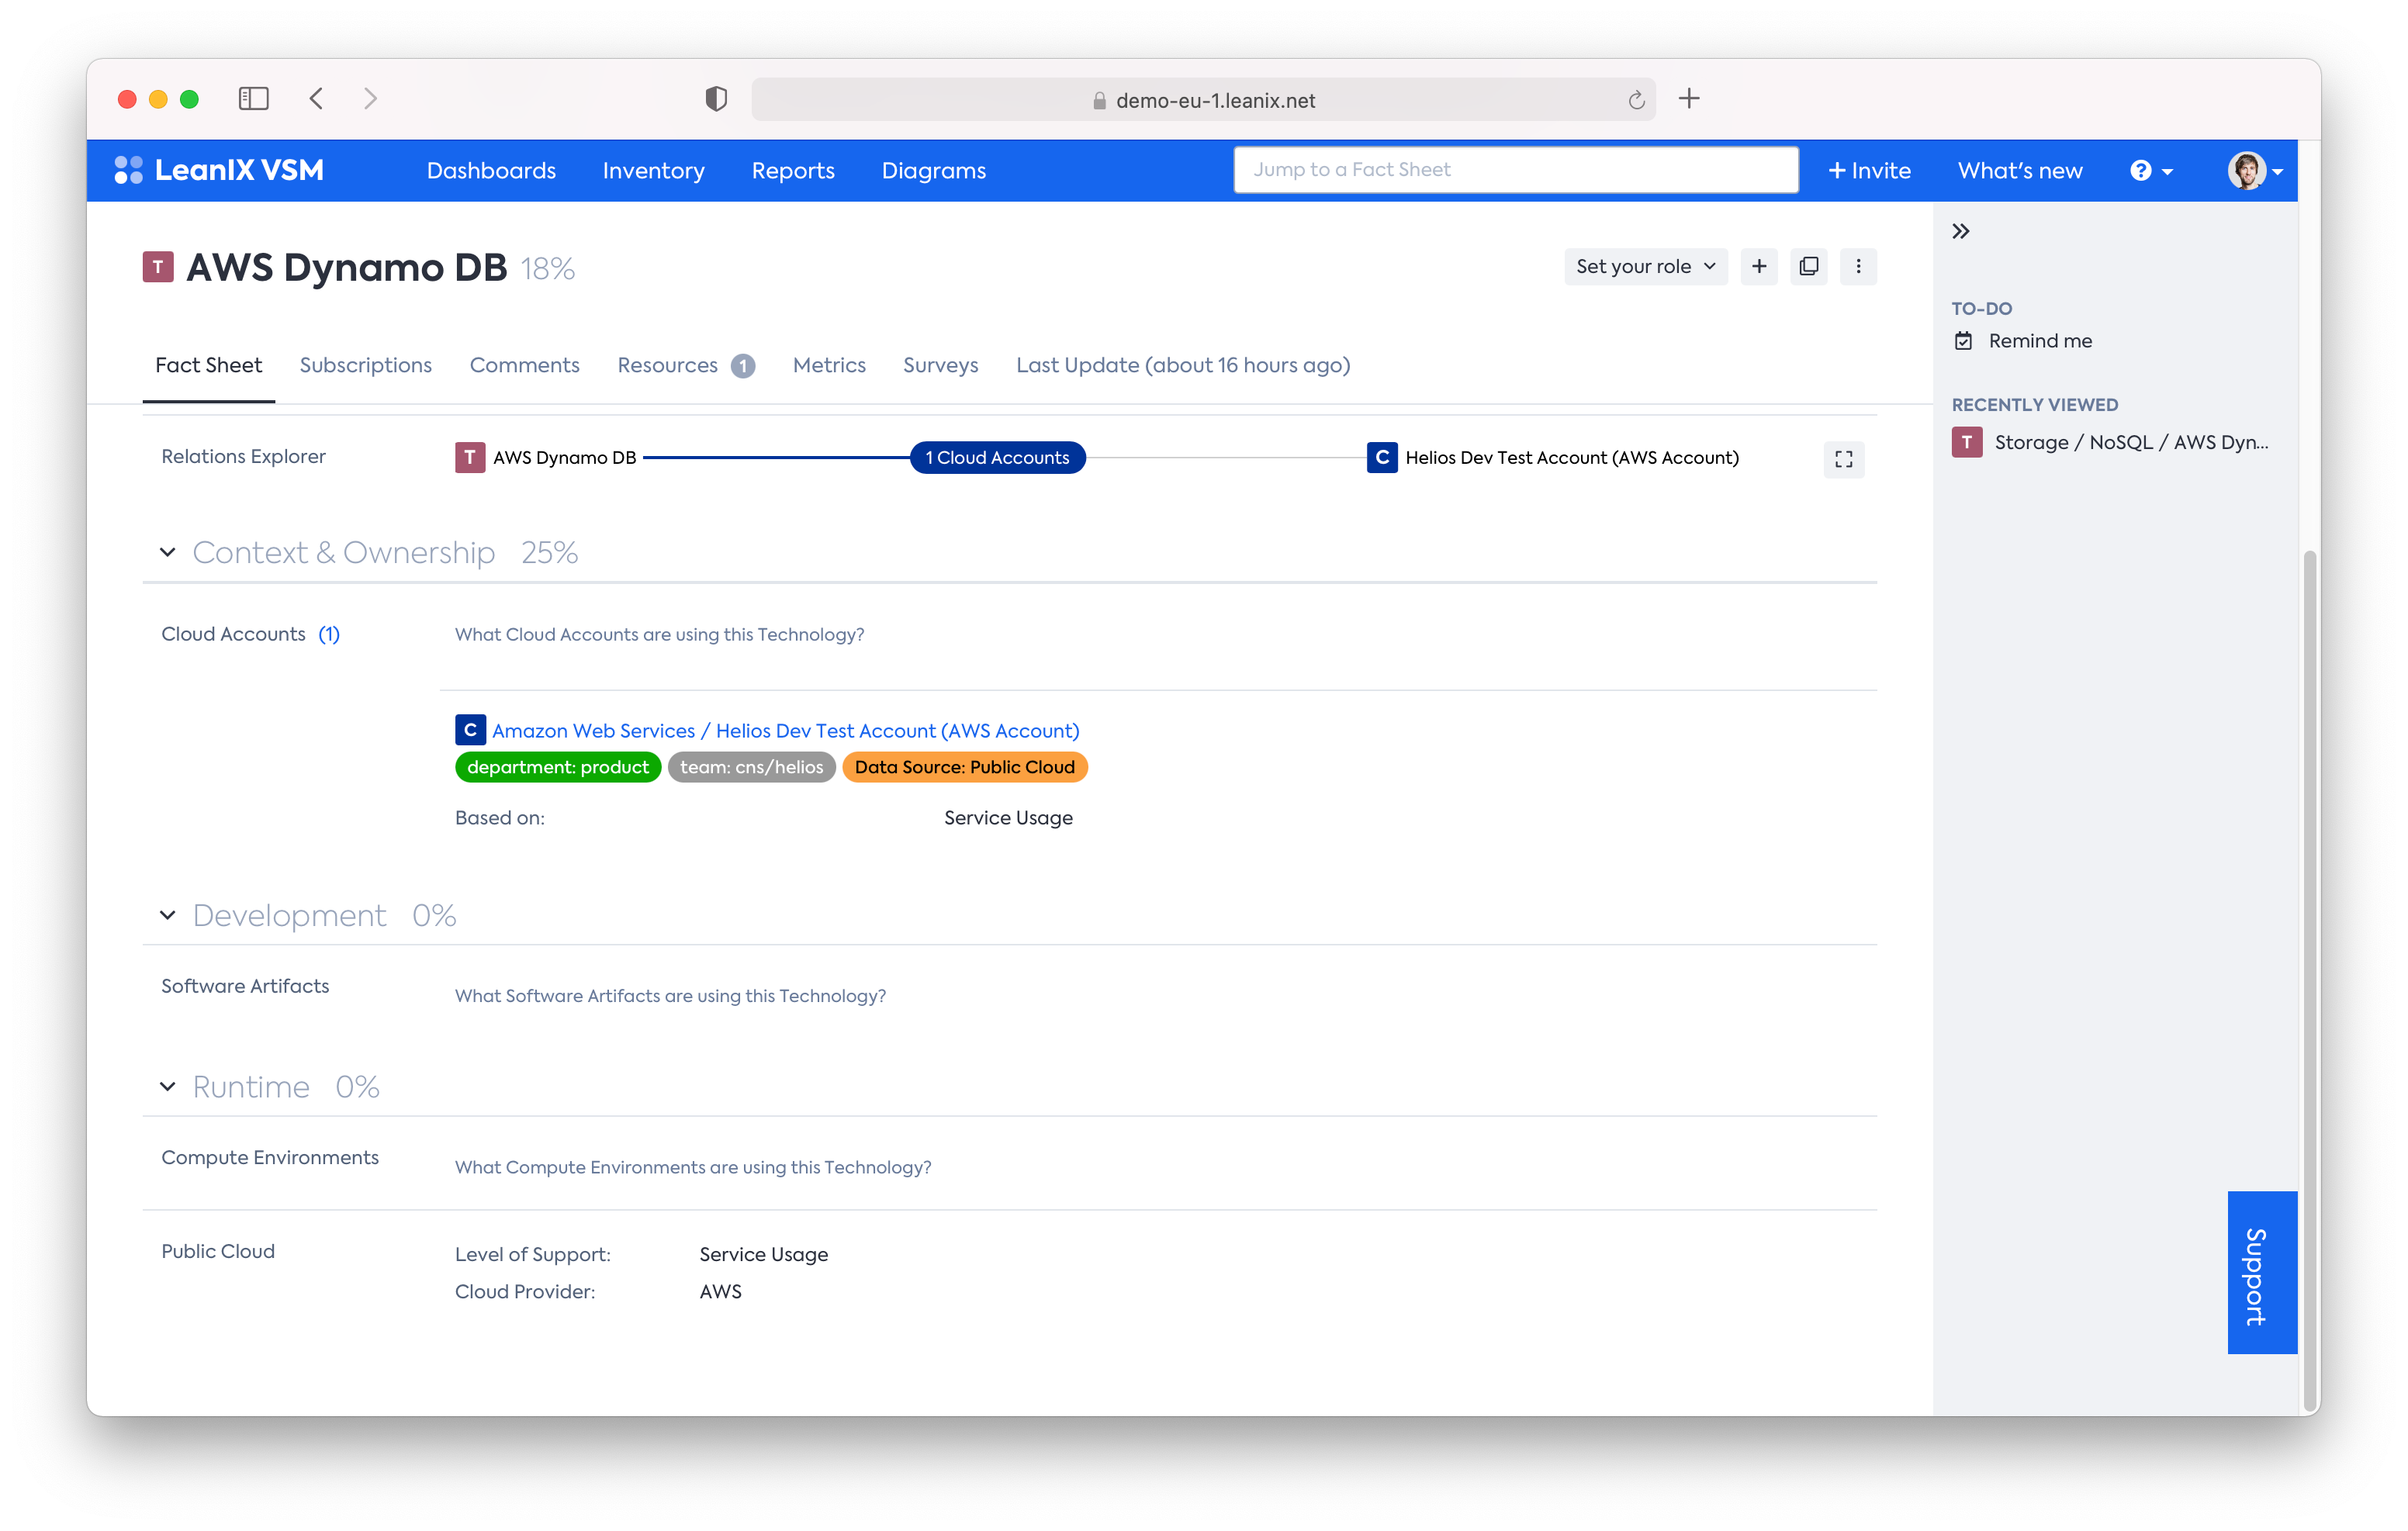Click the Data Source: Public Cloud tag
2408x1531 pixels.
pyautogui.click(x=964, y=767)
